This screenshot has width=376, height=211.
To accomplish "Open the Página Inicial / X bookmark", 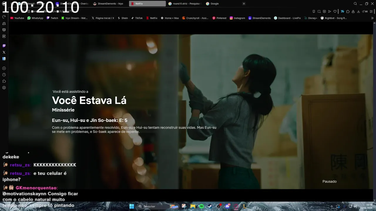I will point(103,18).
